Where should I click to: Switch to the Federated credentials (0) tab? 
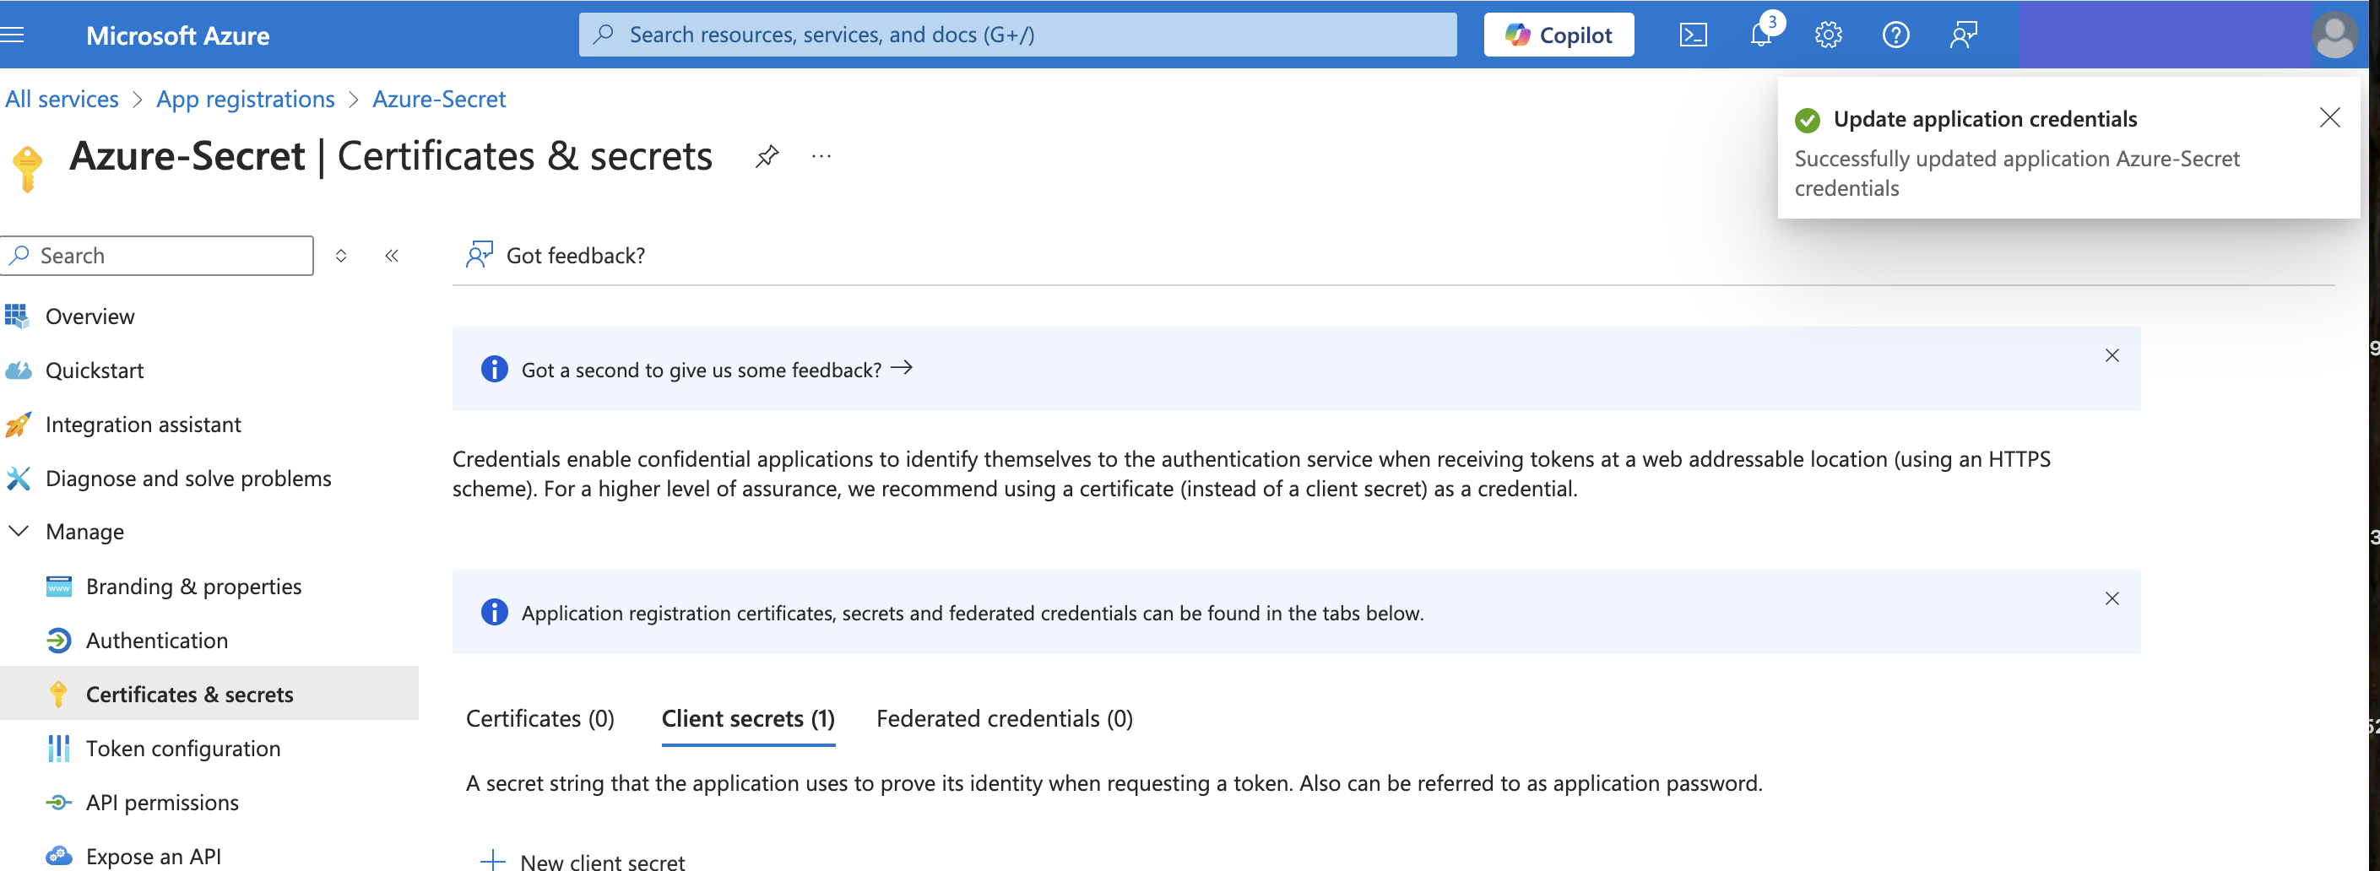(x=1003, y=718)
